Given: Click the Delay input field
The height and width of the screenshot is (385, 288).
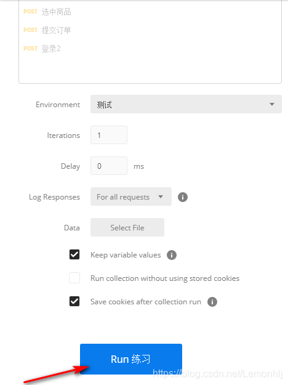Looking at the screenshot, I should [x=109, y=166].
